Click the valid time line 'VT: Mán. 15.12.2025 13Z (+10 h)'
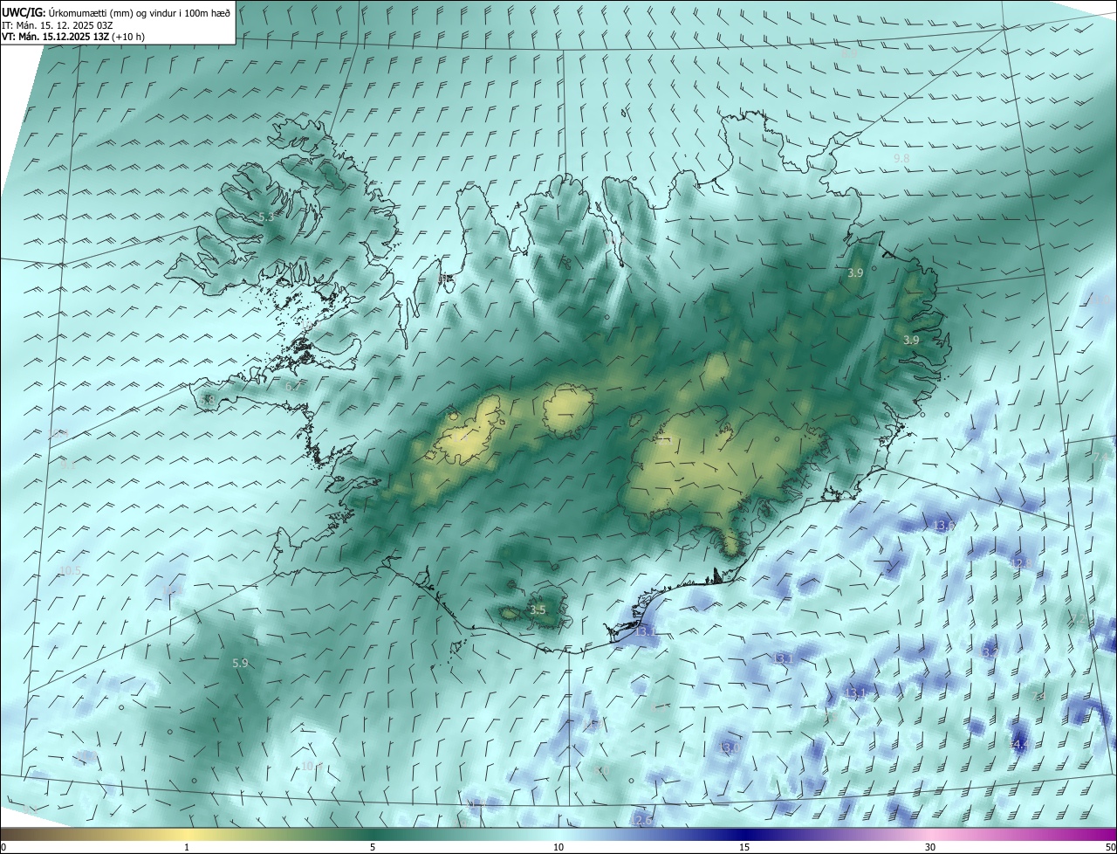 [73, 38]
